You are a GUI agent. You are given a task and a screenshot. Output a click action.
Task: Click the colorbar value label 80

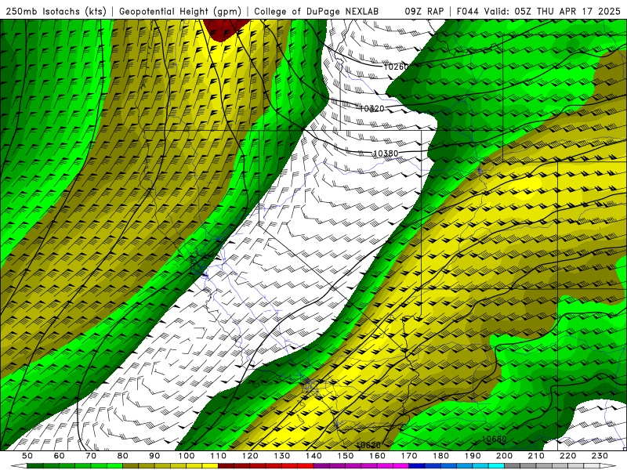pyautogui.click(x=123, y=456)
